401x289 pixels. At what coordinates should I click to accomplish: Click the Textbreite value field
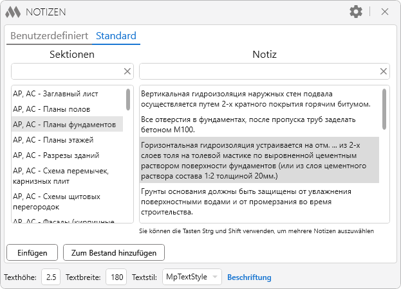click(117, 277)
